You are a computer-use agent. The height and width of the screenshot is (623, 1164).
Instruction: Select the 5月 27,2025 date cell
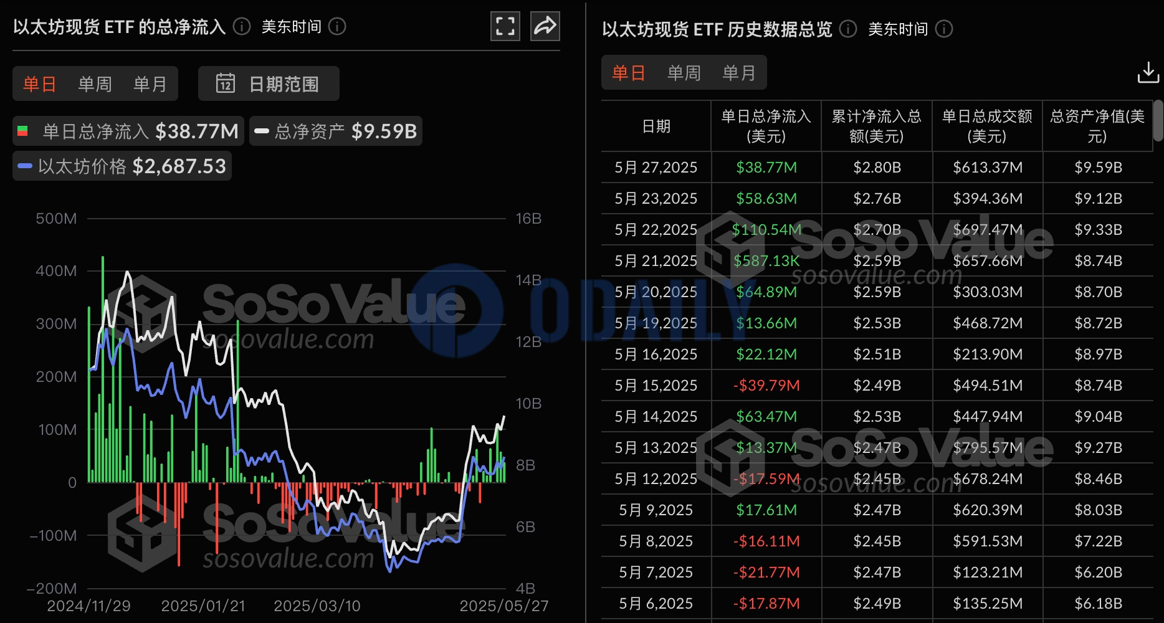click(x=656, y=167)
